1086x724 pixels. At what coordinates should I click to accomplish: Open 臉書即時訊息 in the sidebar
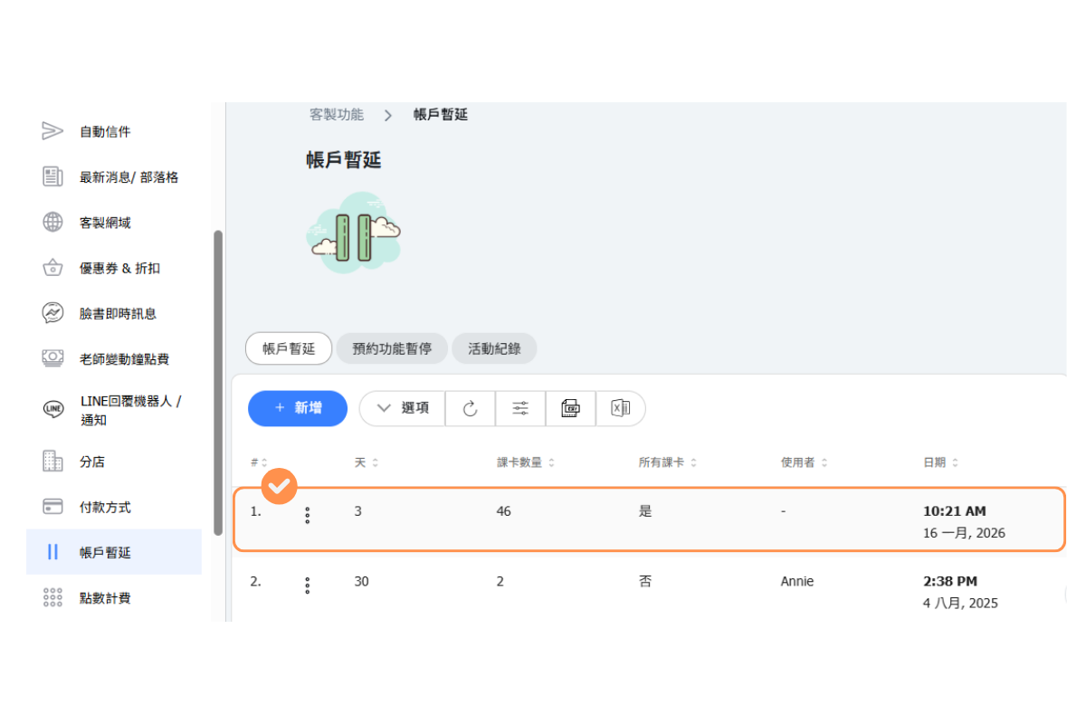point(118,313)
